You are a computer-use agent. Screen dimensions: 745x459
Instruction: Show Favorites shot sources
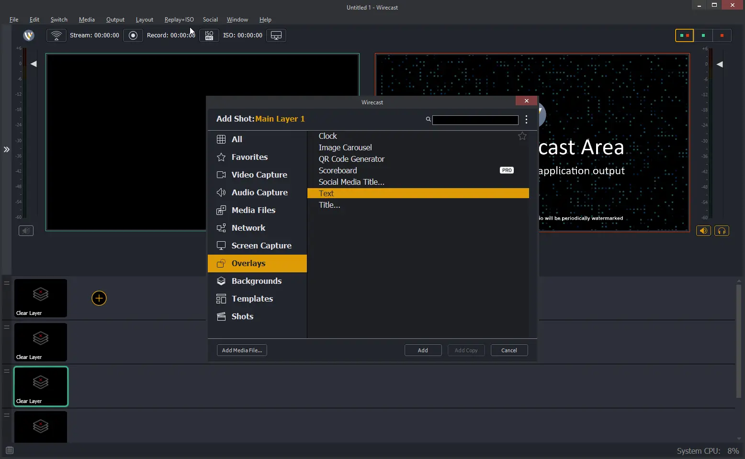(258, 157)
